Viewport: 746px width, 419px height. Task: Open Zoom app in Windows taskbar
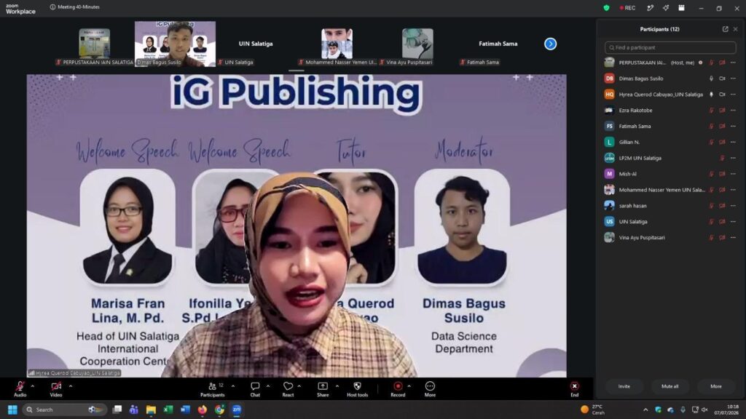[237, 410]
